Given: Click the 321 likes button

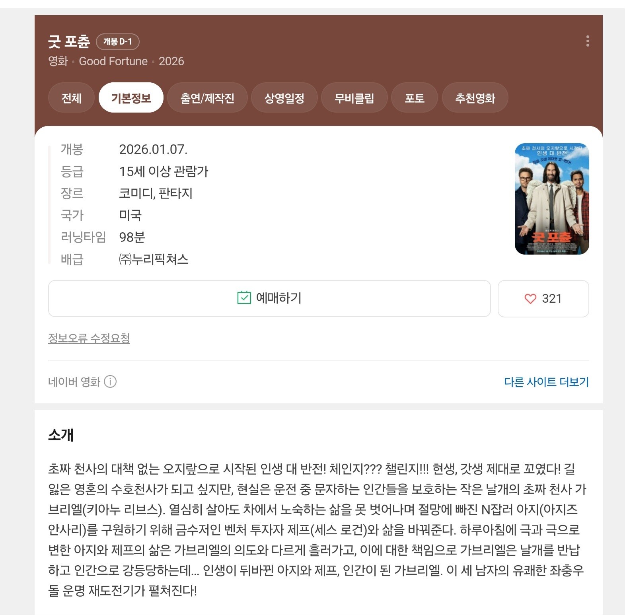Looking at the screenshot, I should click(543, 298).
